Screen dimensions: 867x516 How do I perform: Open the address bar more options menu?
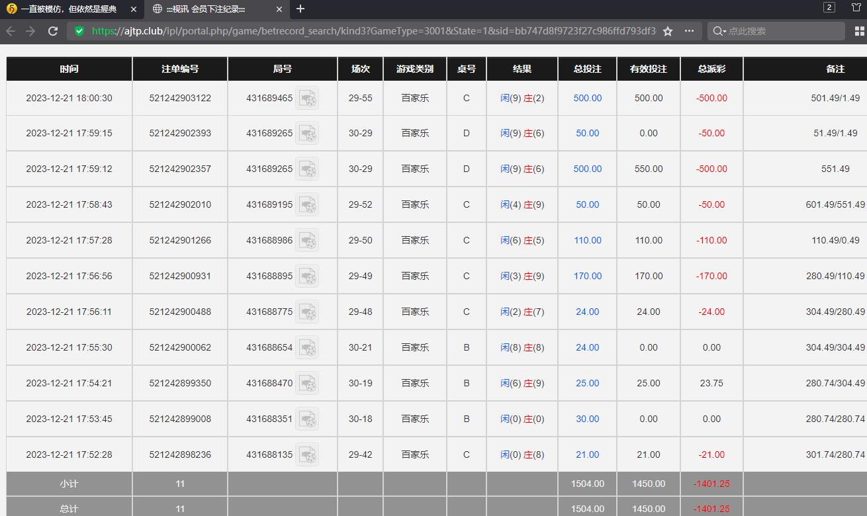pos(689,31)
